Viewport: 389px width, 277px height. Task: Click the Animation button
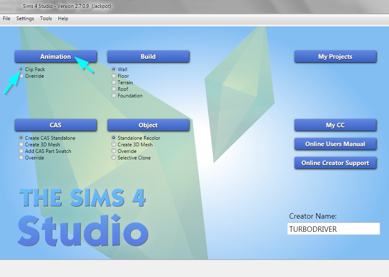click(56, 56)
